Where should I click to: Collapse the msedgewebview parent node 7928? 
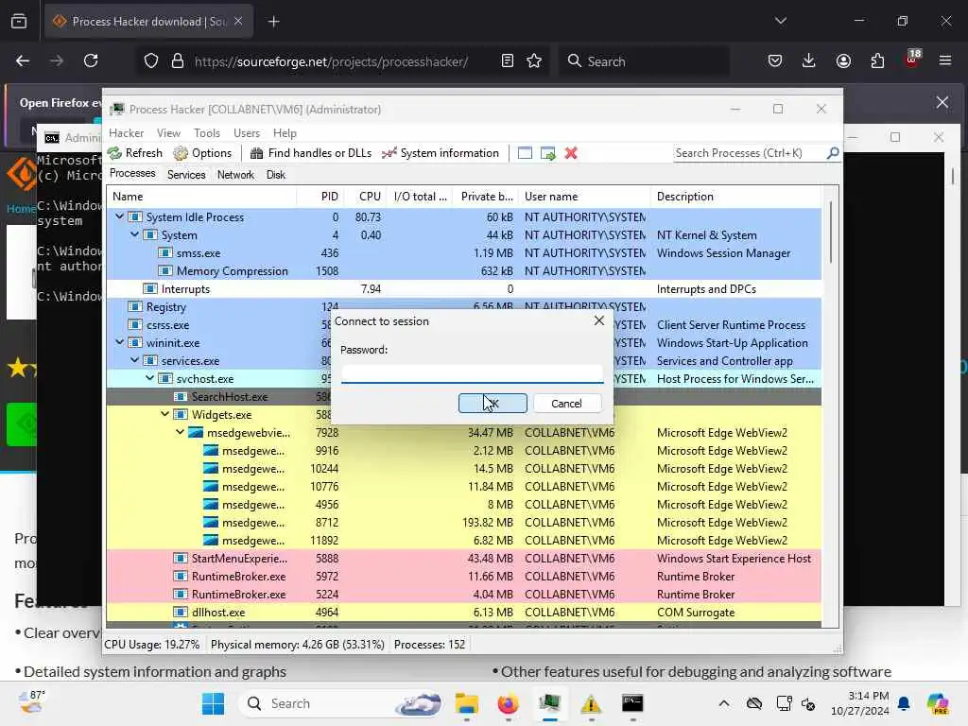tap(180, 432)
